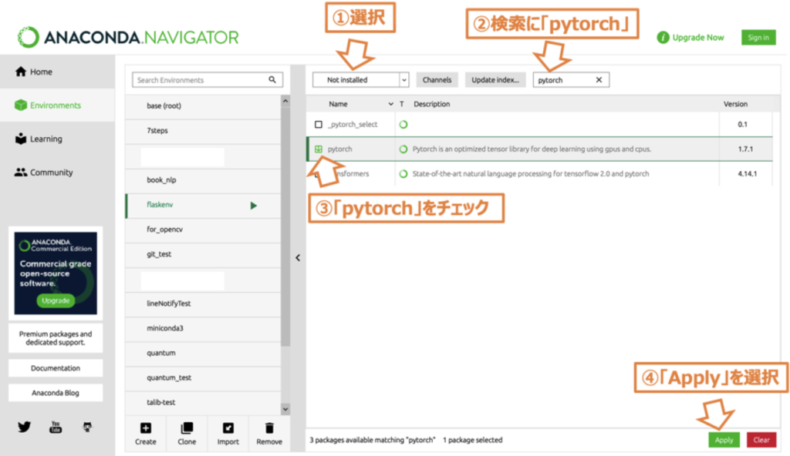Open the Anaconda Blog link
790x456 pixels.
point(56,393)
